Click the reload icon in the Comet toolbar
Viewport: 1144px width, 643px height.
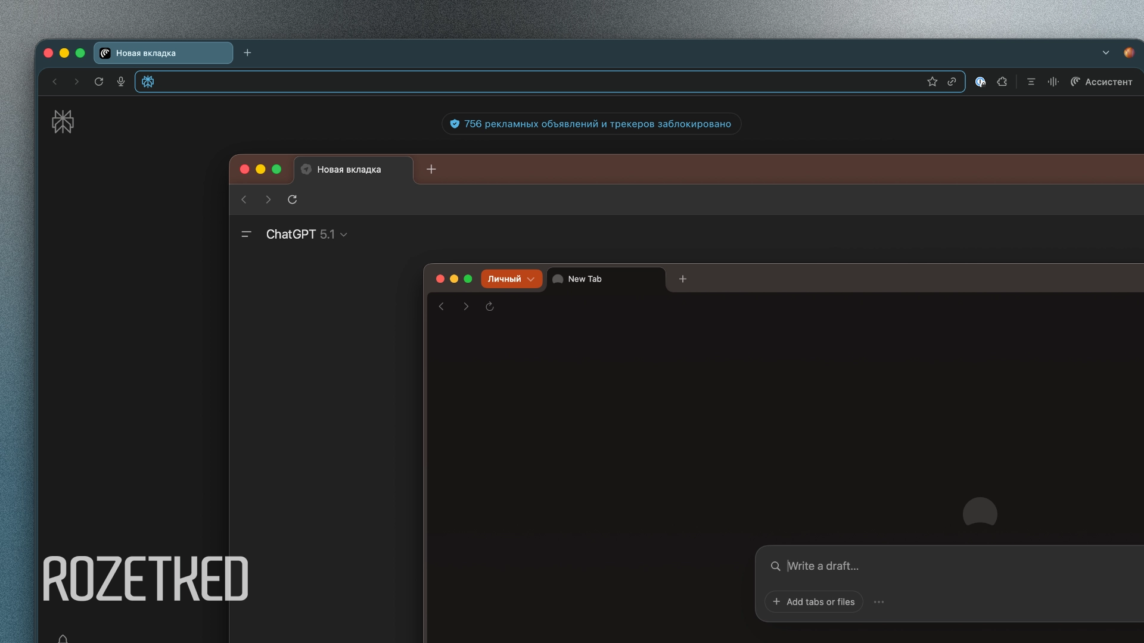[x=99, y=82]
